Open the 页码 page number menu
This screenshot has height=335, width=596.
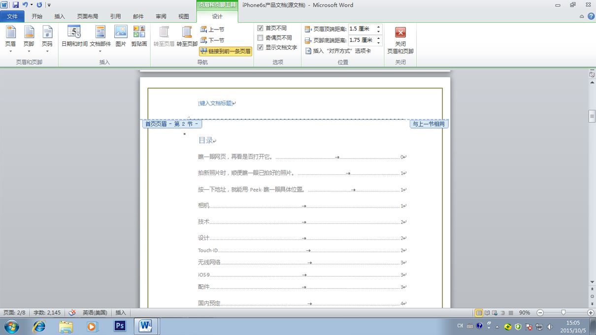pos(47,38)
